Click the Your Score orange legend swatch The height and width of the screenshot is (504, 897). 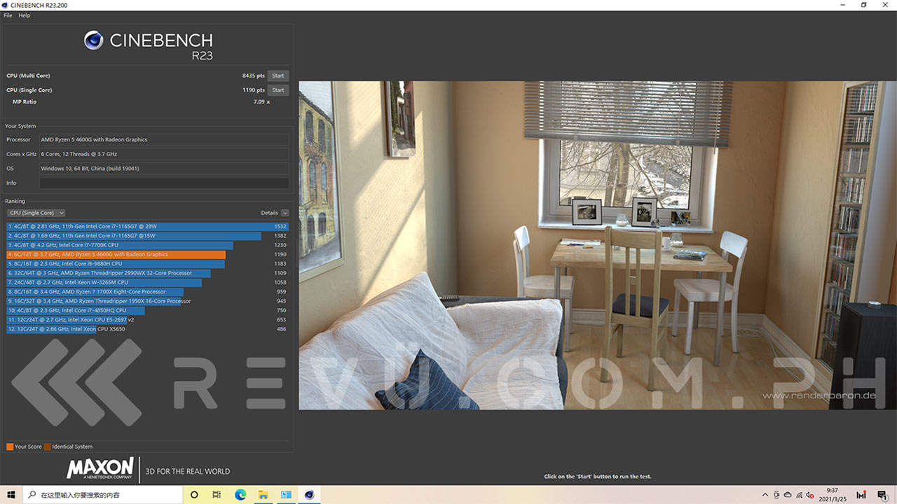pyautogui.click(x=10, y=447)
